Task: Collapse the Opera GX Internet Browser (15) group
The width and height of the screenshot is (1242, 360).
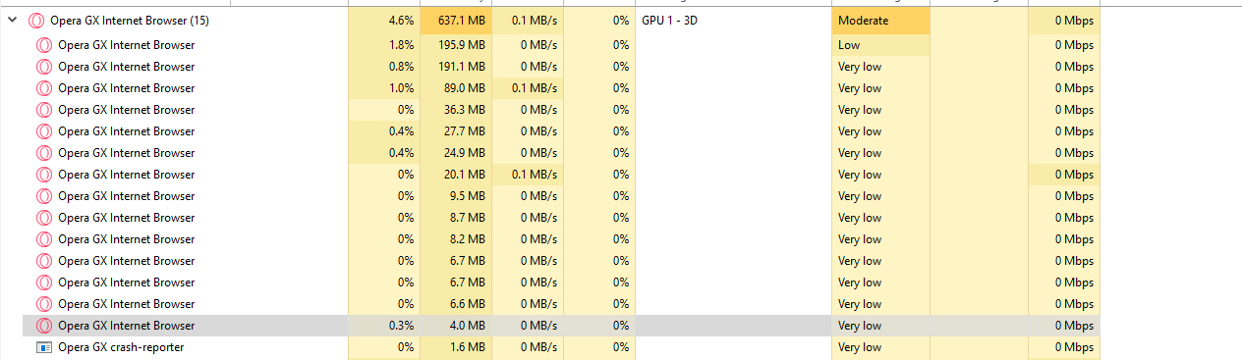Action: pos(11,20)
